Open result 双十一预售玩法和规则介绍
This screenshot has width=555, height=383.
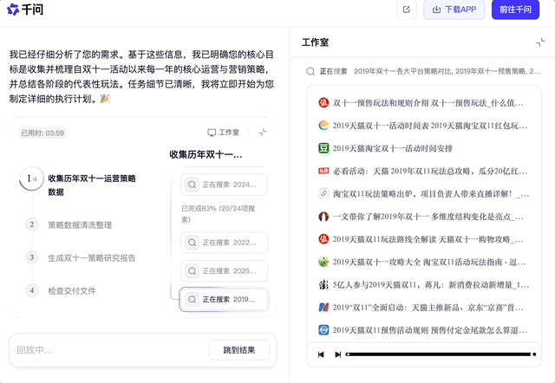coord(428,103)
